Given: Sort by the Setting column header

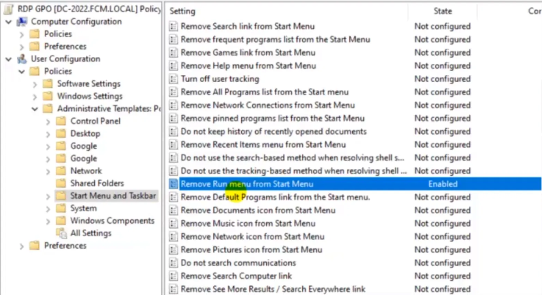Looking at the screenshot, I should [x=182, y=11].
